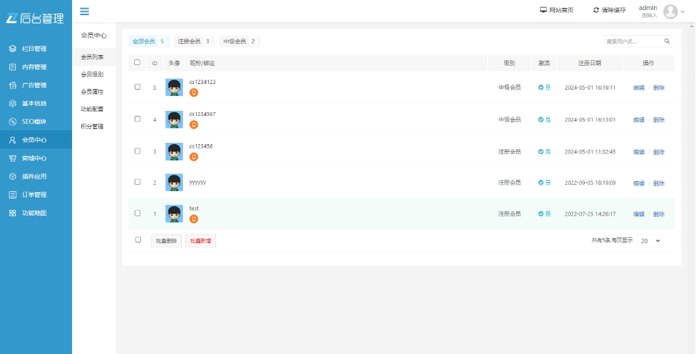Click the search magnifier icon
Viewport: 696px width, 354px height.
tap(667, 41)
